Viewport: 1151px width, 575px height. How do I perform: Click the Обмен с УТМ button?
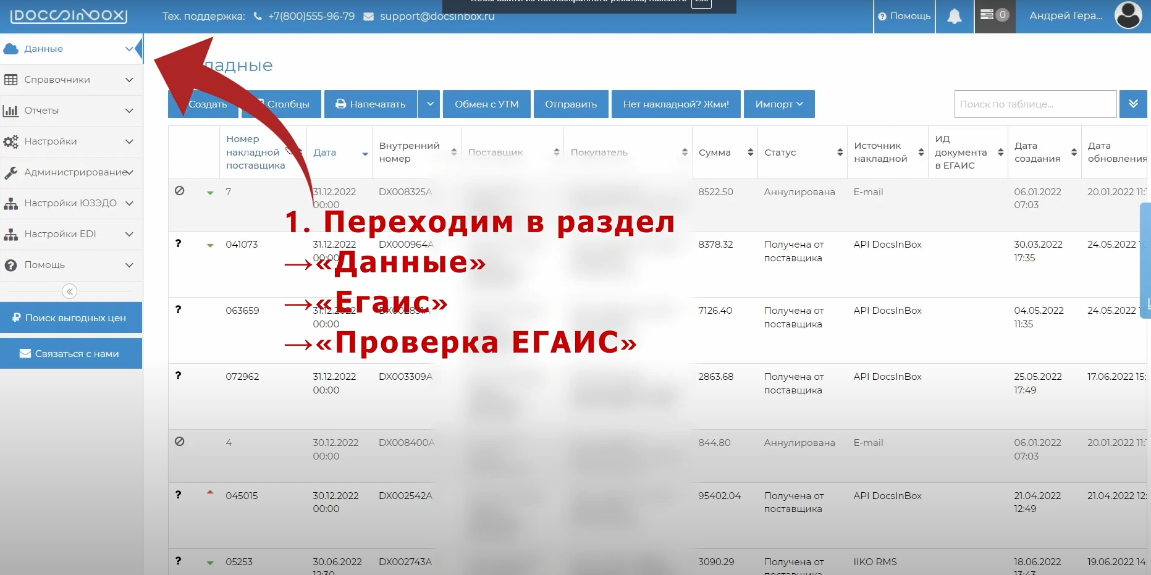[486, 104]
